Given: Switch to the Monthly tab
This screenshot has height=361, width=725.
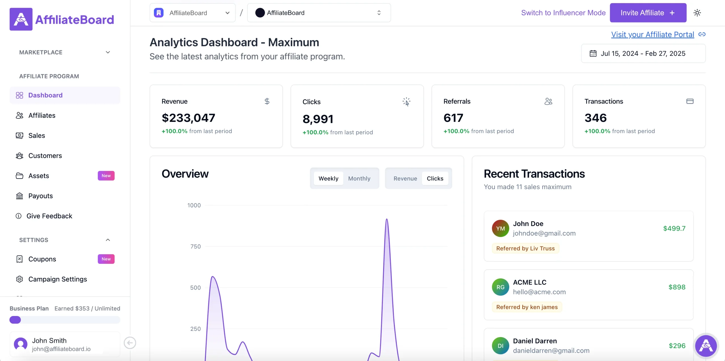Looking at the screenshot, I should click(359, 178).
